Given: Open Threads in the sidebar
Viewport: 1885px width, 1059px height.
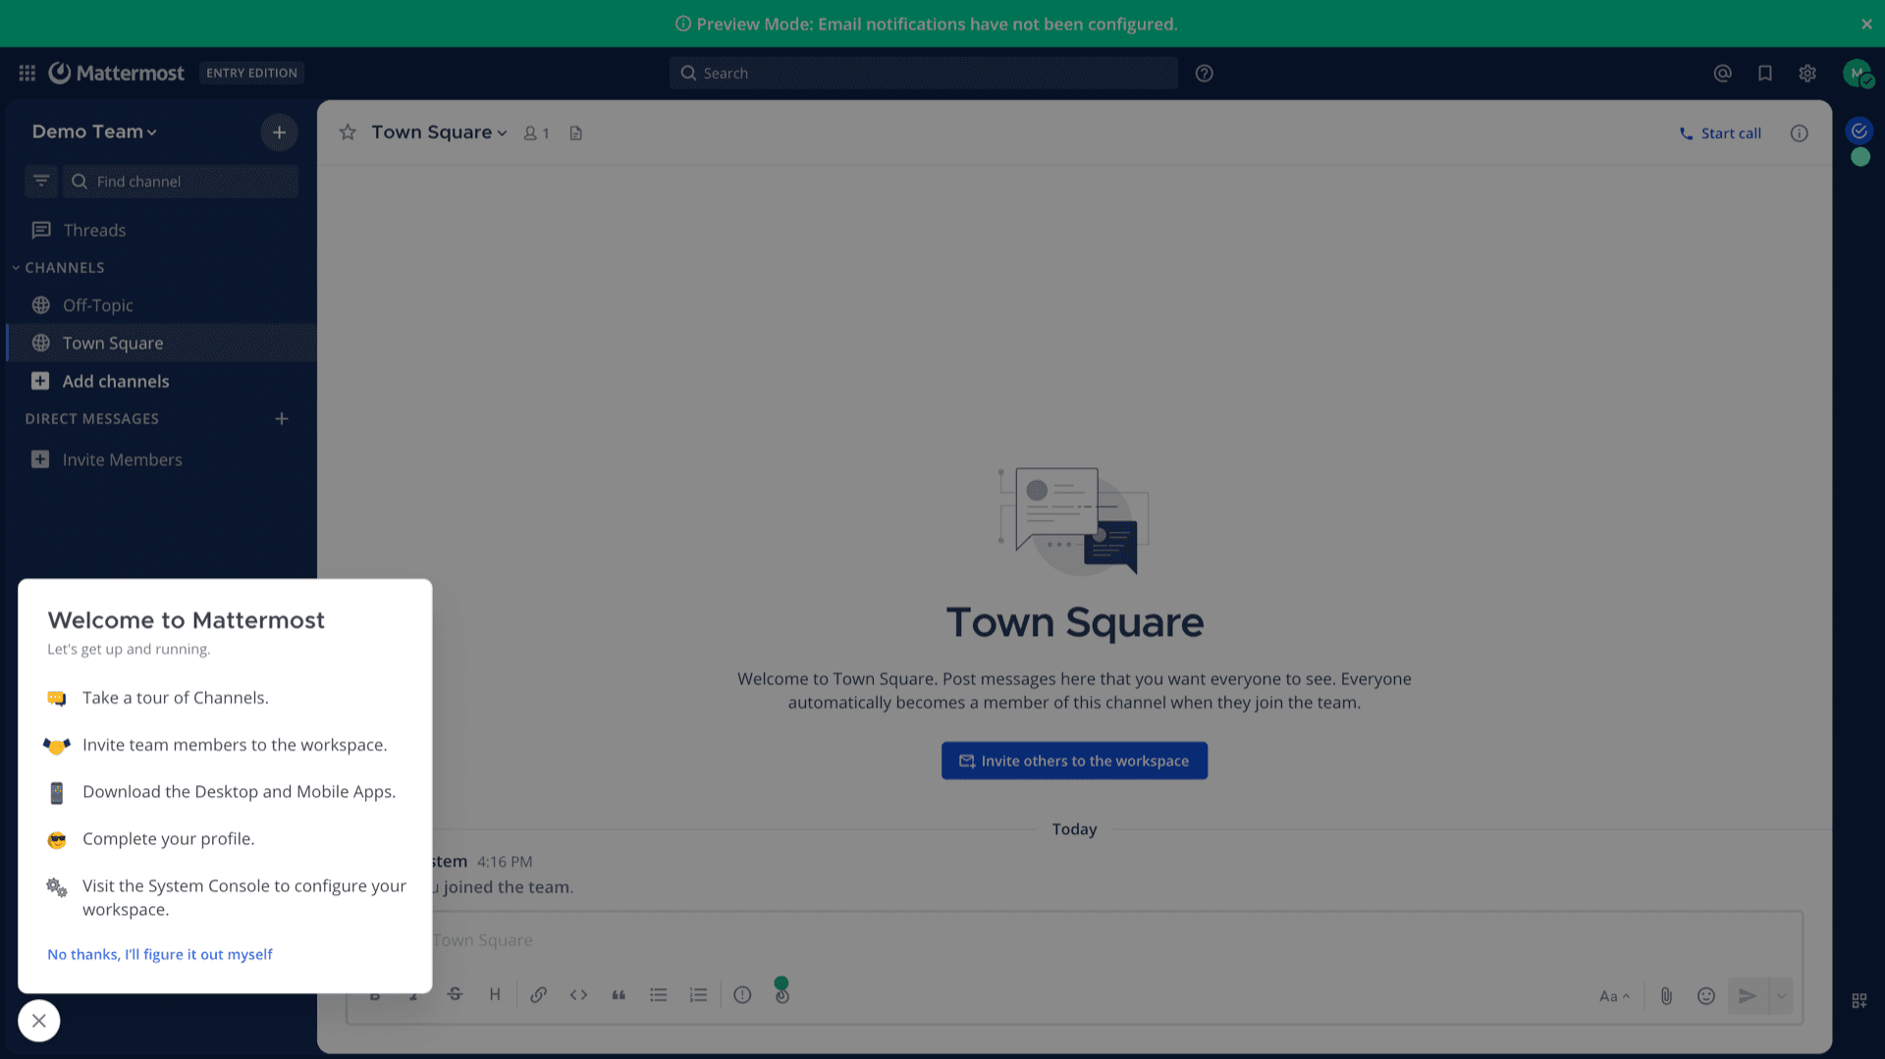Looking at the screenshot, I should [x=161, y=230].
